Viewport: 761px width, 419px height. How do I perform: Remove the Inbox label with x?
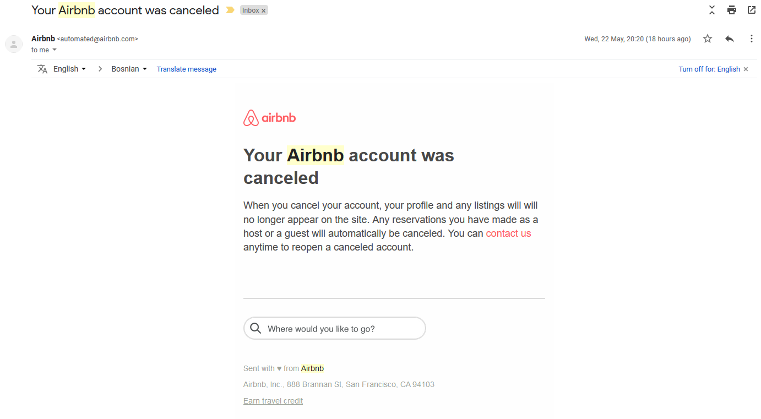click(x=264, y=10)
